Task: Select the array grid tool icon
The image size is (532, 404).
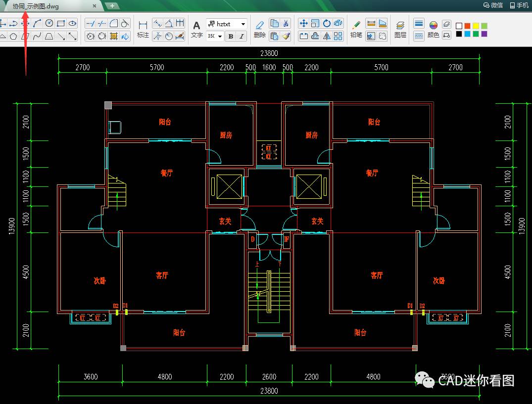Action: click(x=338, y=36)
